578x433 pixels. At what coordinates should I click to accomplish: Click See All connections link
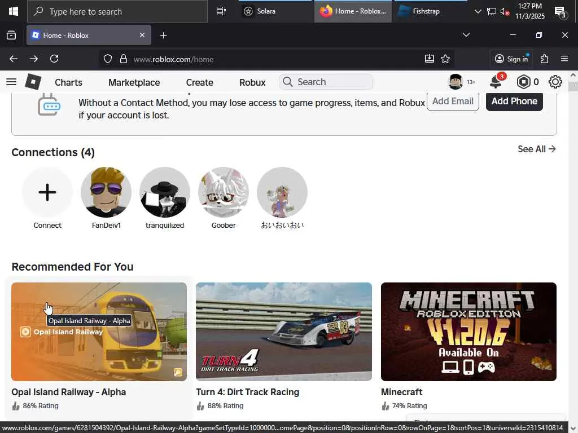click(537, 149)
